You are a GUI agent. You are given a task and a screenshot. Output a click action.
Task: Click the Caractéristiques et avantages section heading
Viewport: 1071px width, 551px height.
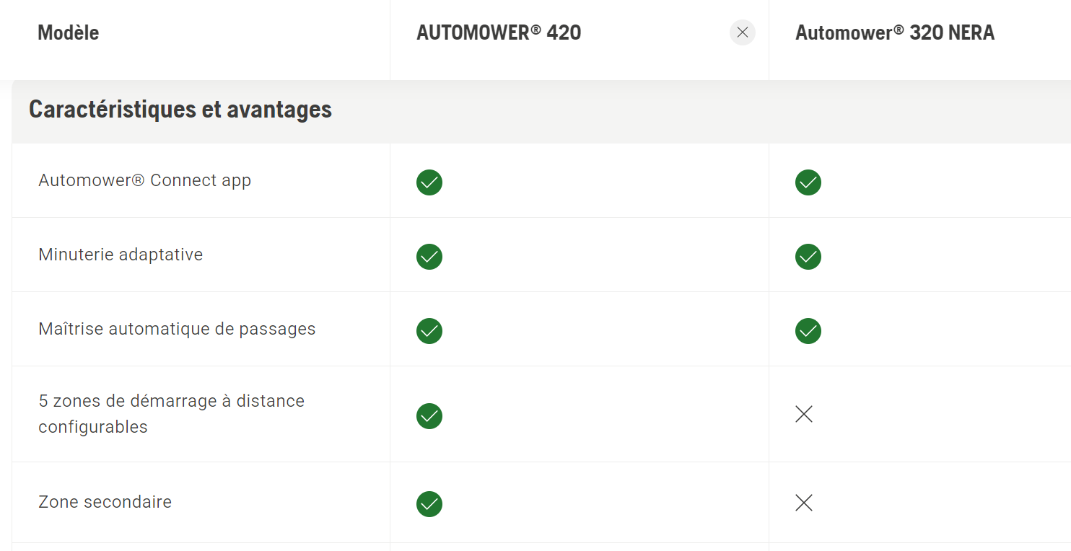180,110
